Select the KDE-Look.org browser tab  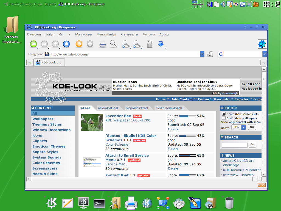[x=49, y=62]
